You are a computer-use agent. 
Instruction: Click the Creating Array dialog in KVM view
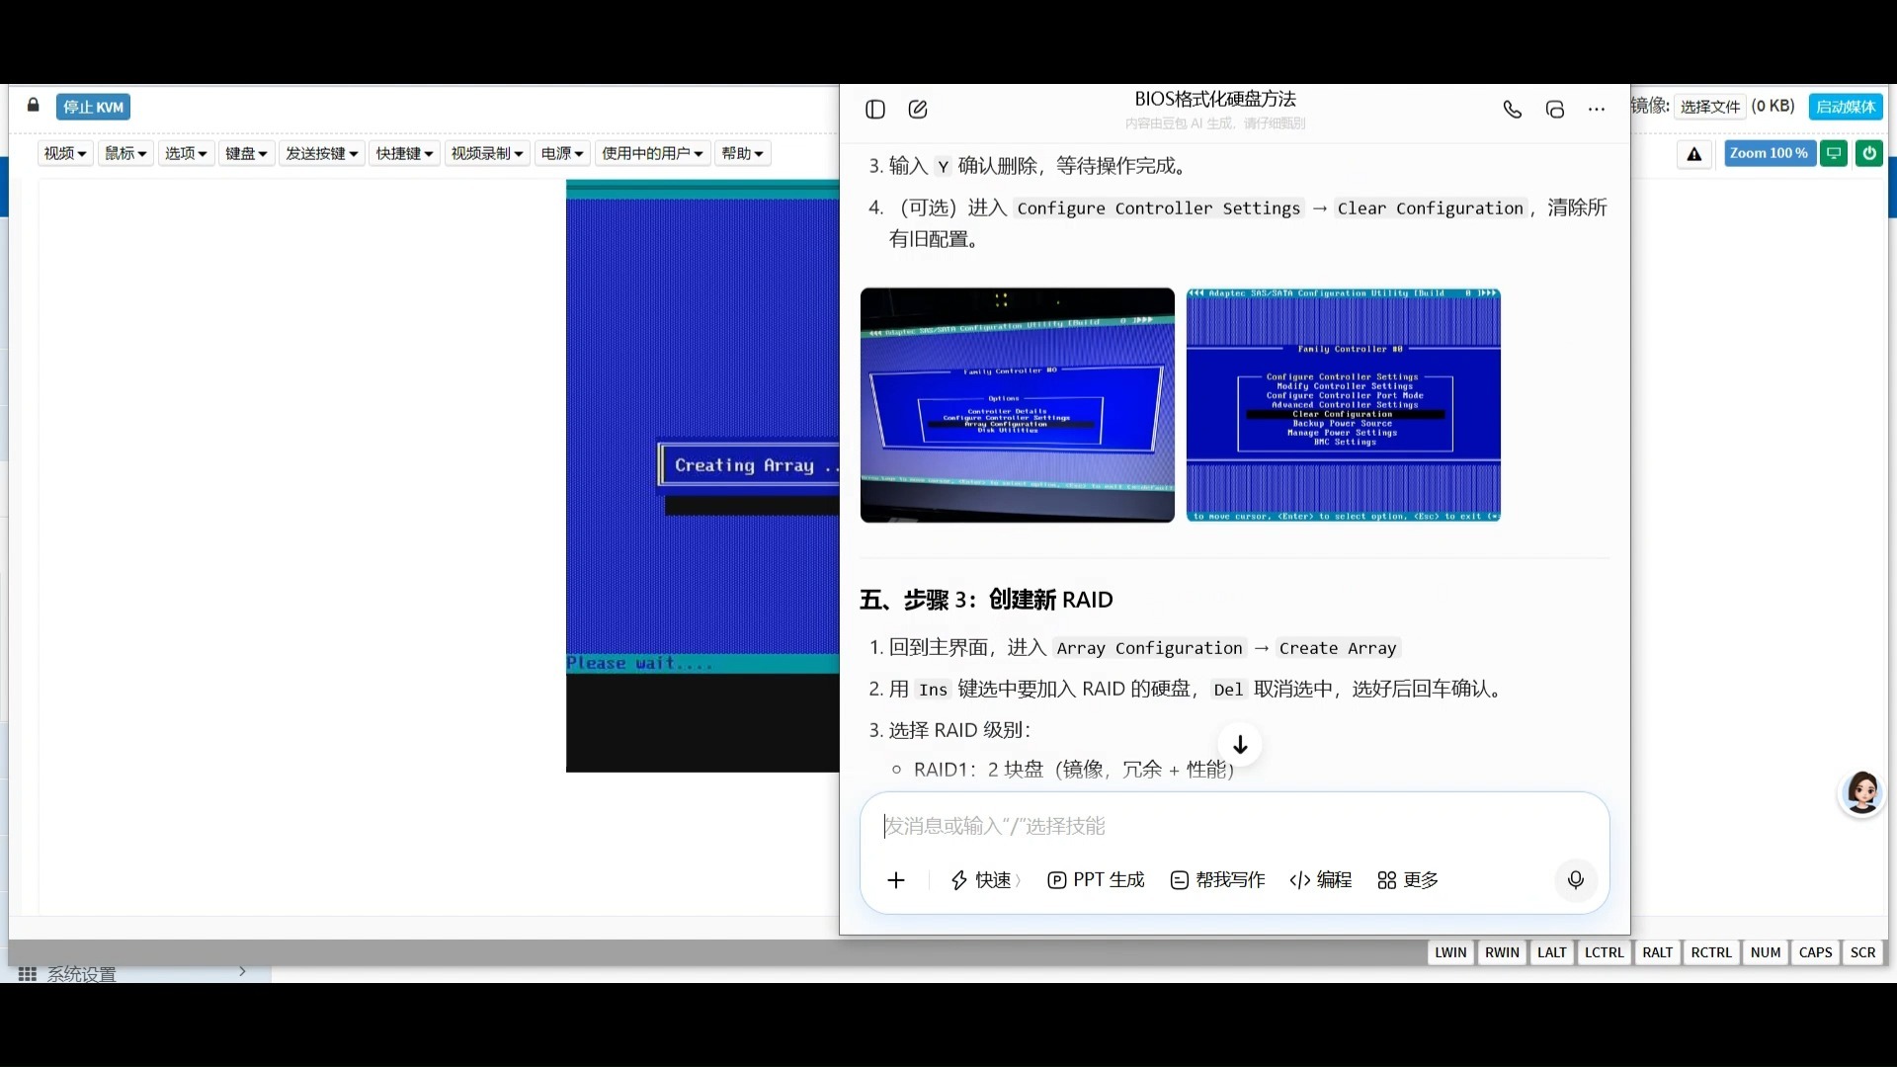[749, 464]
